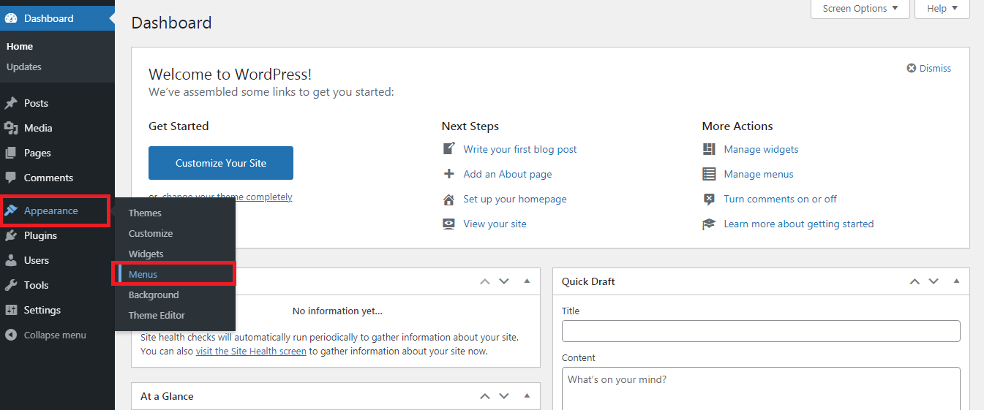Screen dimensions: 984x410
Task: Open the Screen Options dropdown
Action: tap(860, 9)
